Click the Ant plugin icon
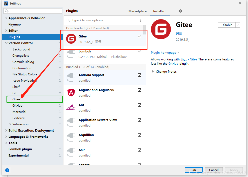Image resolution: width=248 pixels, height=177 pixels. tap(71, 107)
